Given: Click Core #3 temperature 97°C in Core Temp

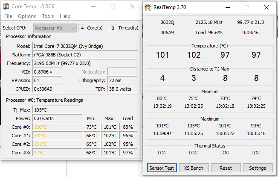Looking at the screenshot, I should [57, 153].
